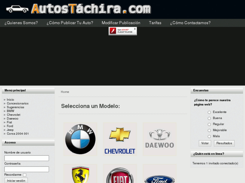This screenshot has width=245, height=183.
Task: Click the white car icon in the header
Action: coord(17,9)
